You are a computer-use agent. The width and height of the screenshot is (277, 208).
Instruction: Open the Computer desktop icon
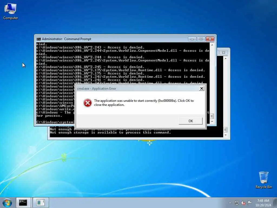(x=11, y=11)
